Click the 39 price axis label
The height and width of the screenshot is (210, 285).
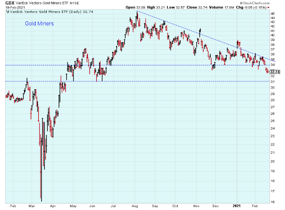point(273,40)
